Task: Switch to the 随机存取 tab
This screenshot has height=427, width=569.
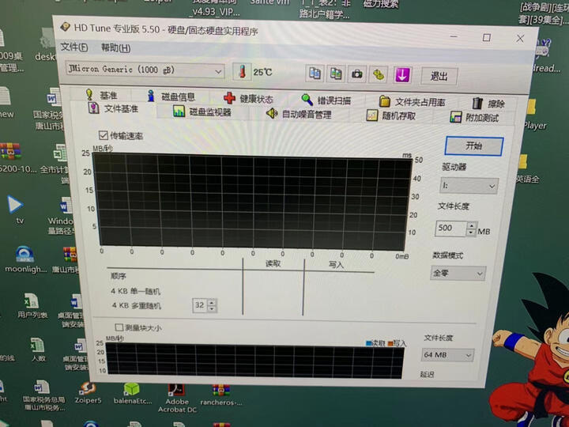Action: (391, 115)
